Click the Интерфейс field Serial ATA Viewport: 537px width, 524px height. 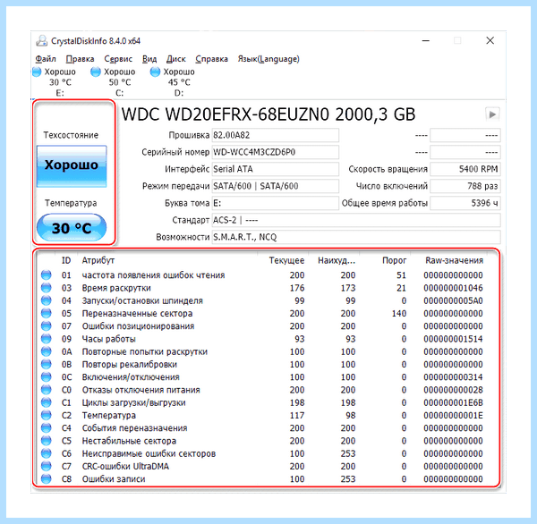coord(276,169)
